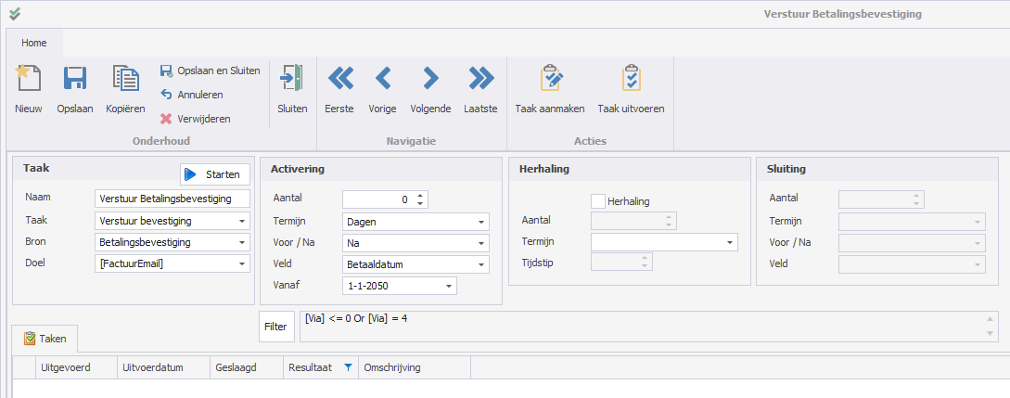The image size is (1010, 398).
Task: Click Resultaat column filter icon
Action: point(348,367)
